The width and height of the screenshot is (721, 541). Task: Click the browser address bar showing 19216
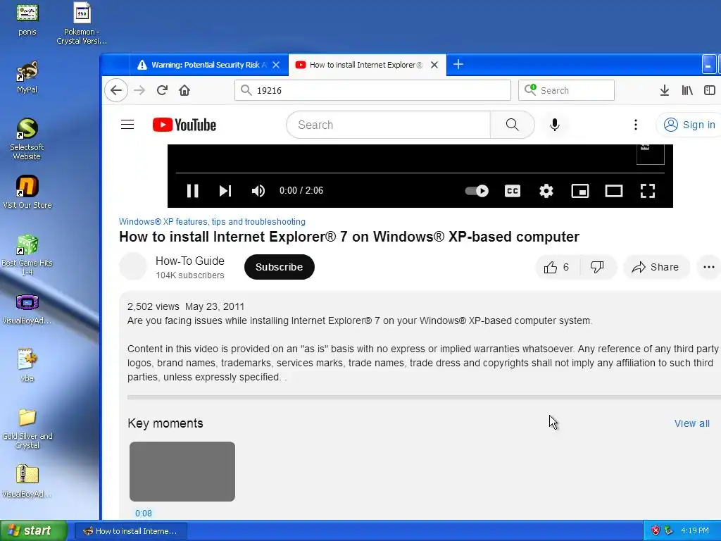click(x=372, y=90)
